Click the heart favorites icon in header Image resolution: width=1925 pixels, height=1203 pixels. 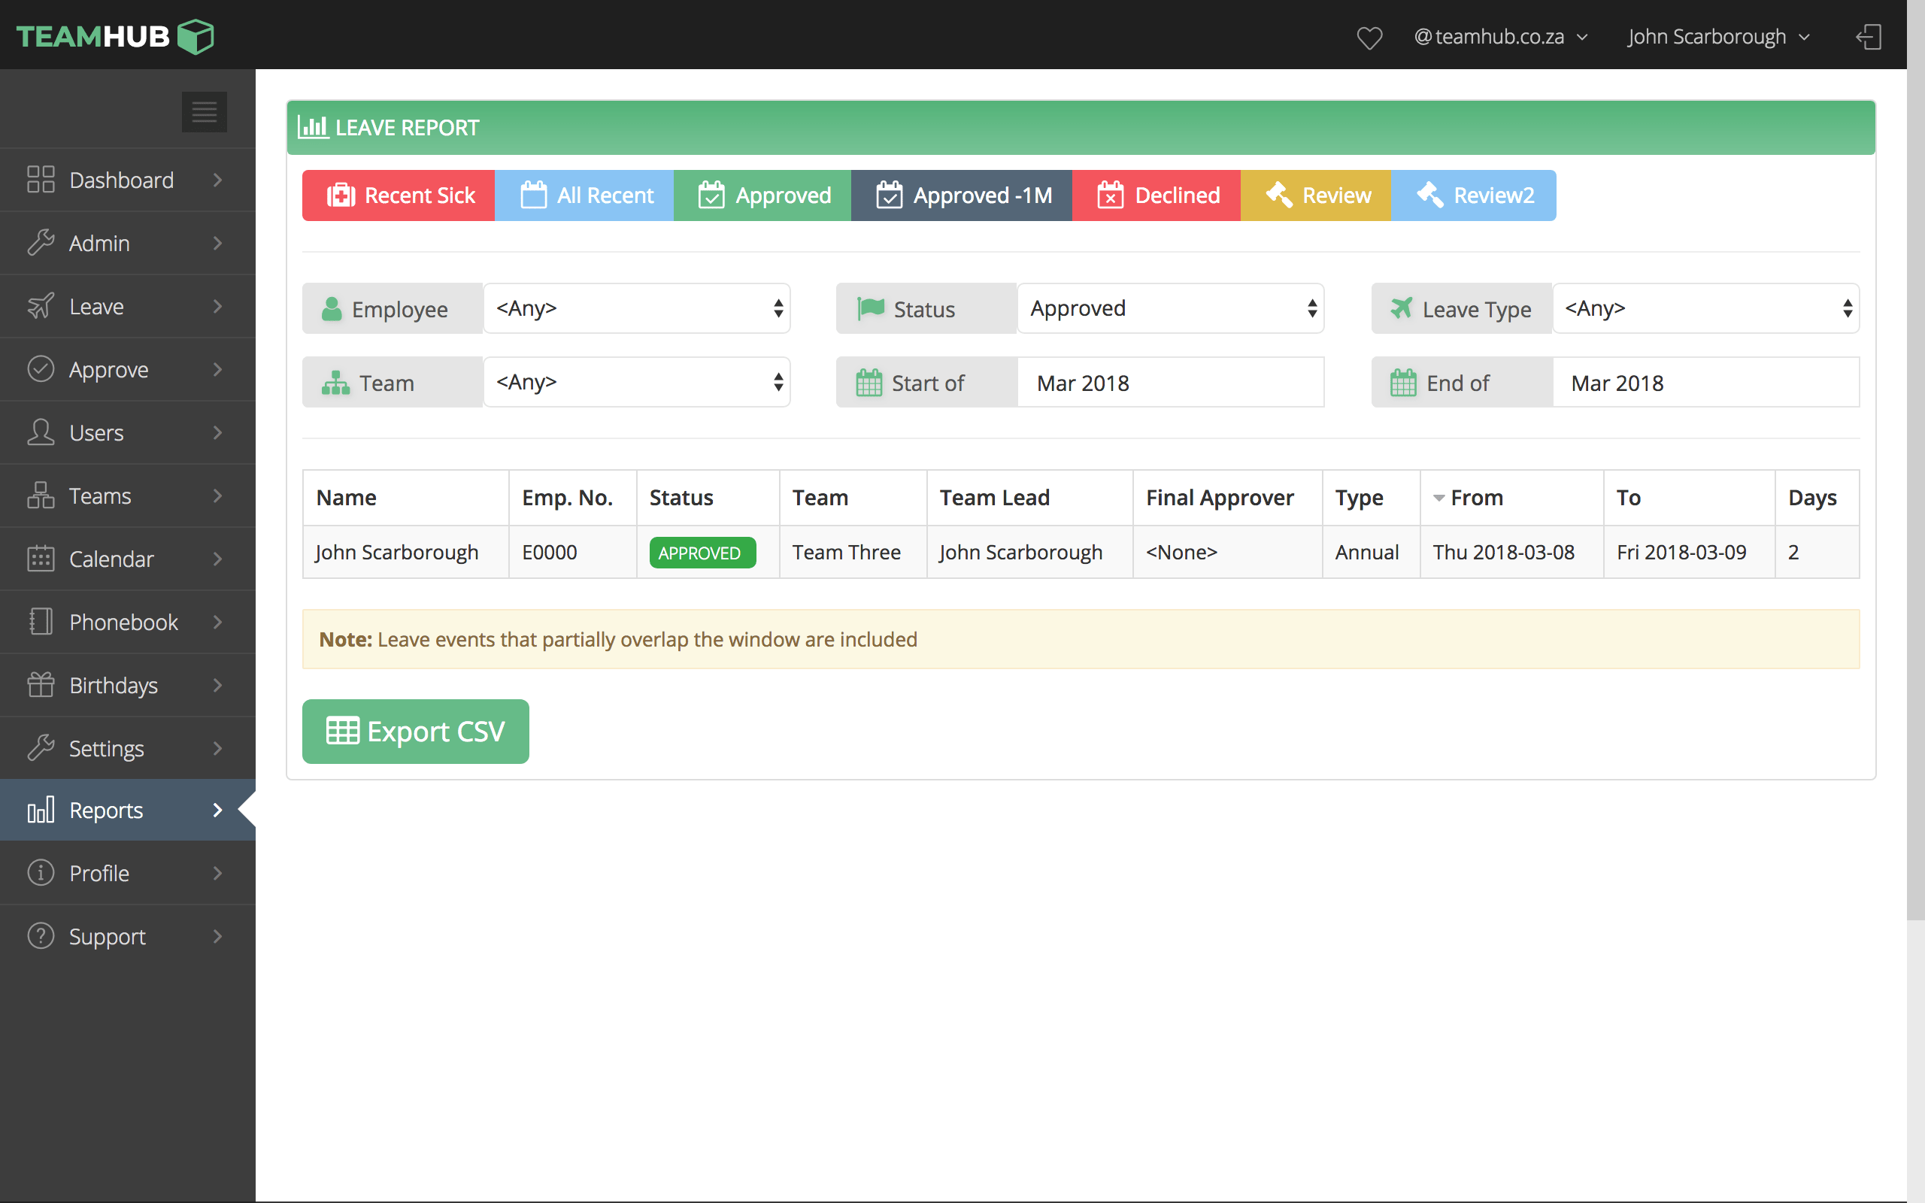click(1369, 38)
